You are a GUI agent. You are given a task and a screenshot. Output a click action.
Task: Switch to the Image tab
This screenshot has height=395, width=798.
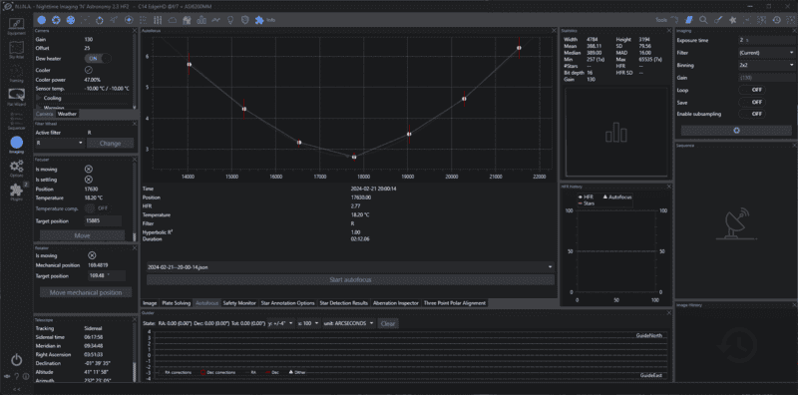150,303
